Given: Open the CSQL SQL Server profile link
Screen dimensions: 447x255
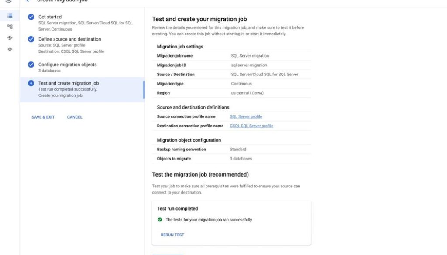Looking at the screenshot, I should tap(251, 126).
